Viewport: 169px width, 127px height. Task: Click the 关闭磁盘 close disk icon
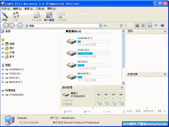pos(62,16)
